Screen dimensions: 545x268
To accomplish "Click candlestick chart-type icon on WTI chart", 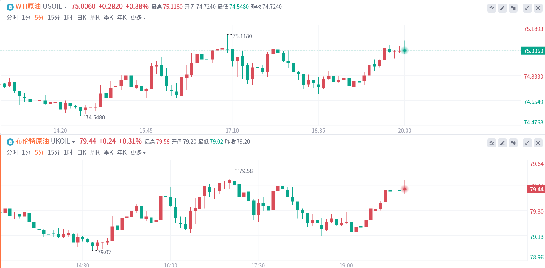I will pos(513,8).
